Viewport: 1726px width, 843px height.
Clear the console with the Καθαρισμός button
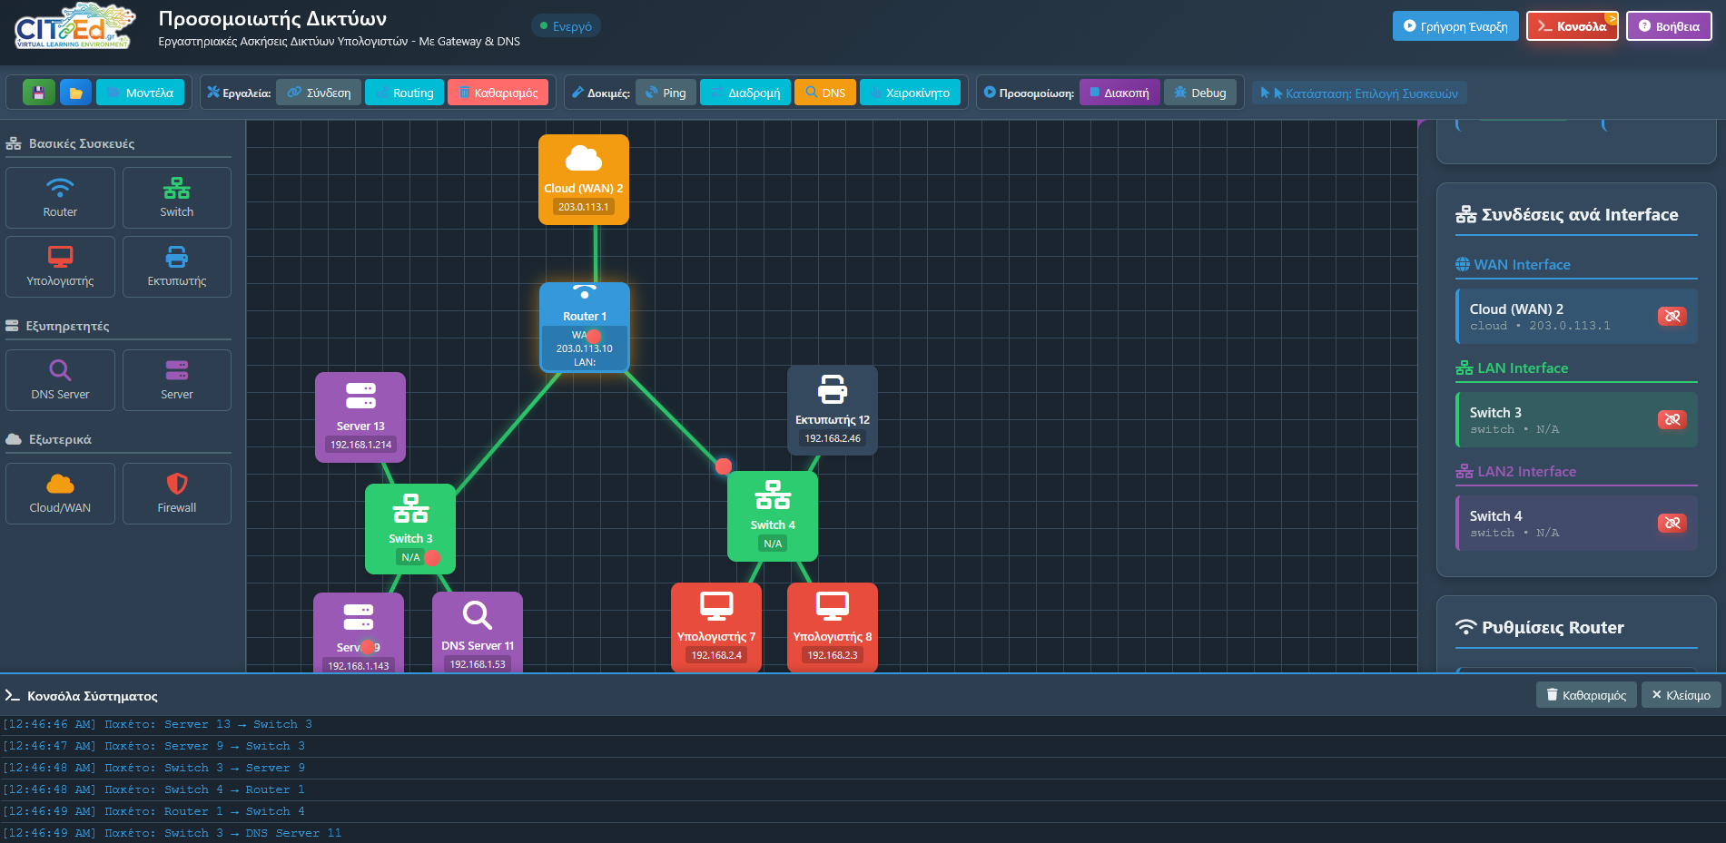click(1586, 695)
